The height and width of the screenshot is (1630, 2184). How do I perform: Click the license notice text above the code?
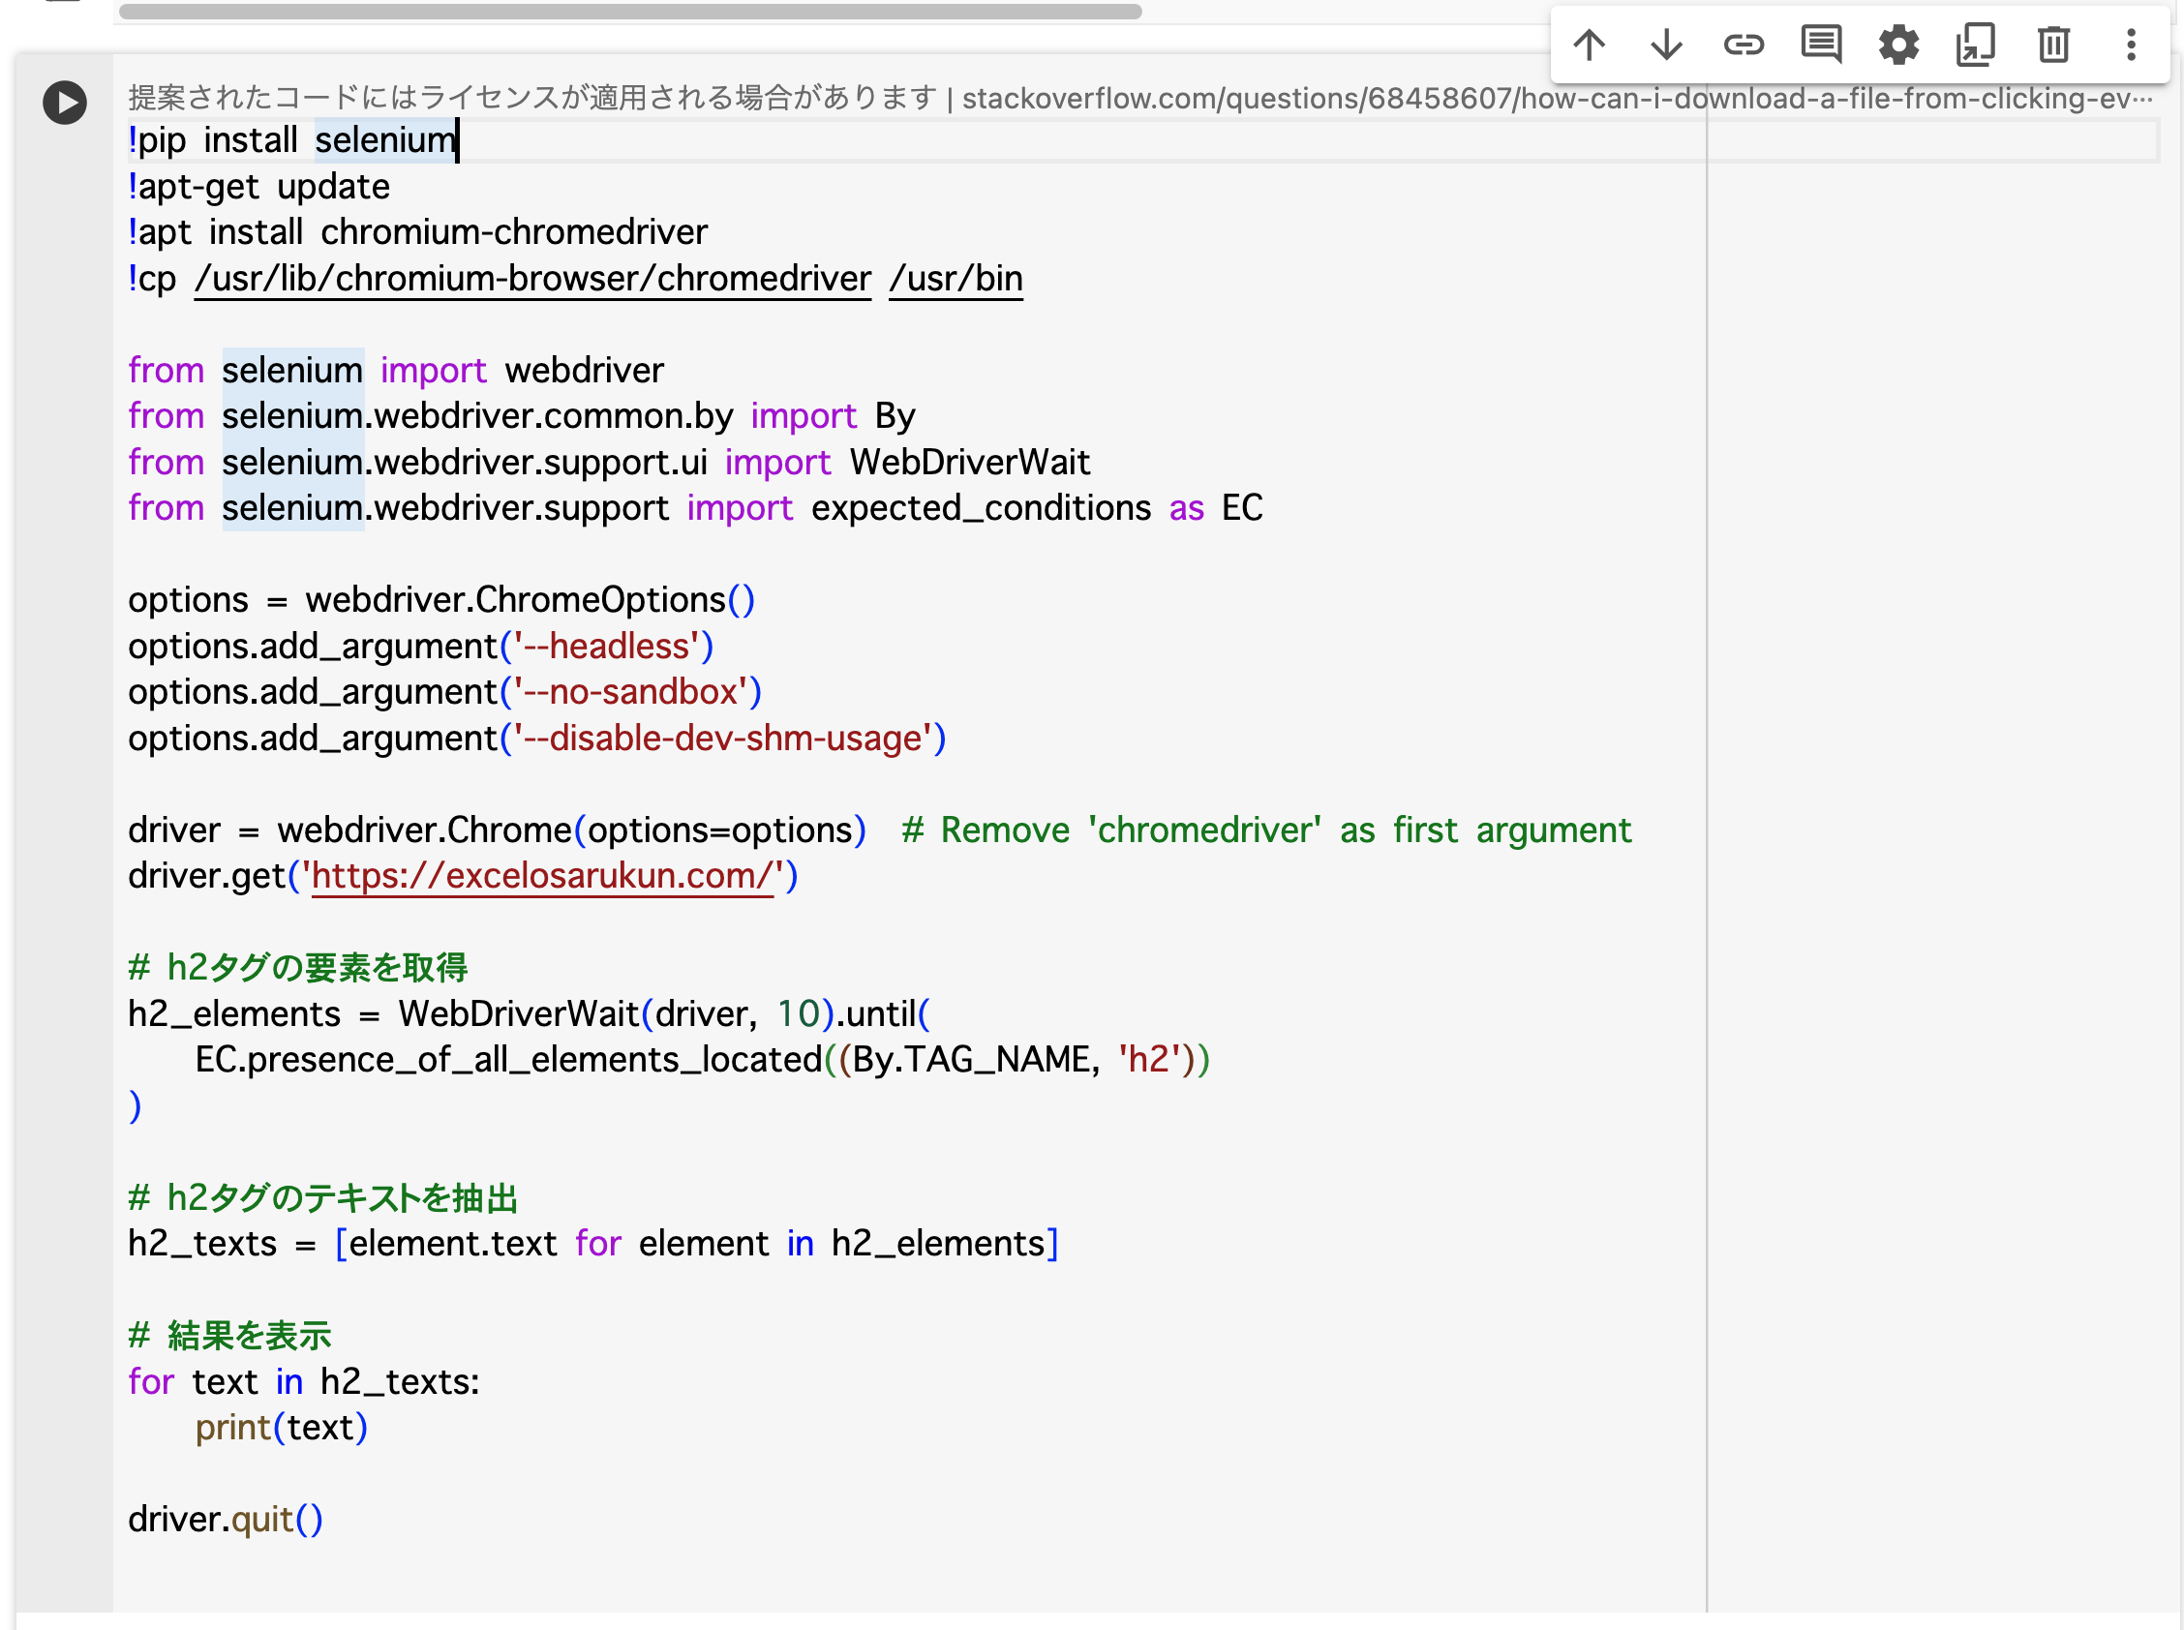[x=531, y=99]
